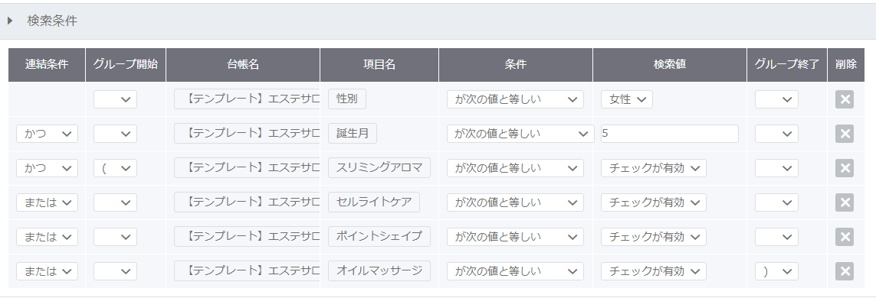Image resolution: width=876 pixels, height=298 pixels.
Task: Delete the 性別 condition row
Action: (x=844, y=99)
